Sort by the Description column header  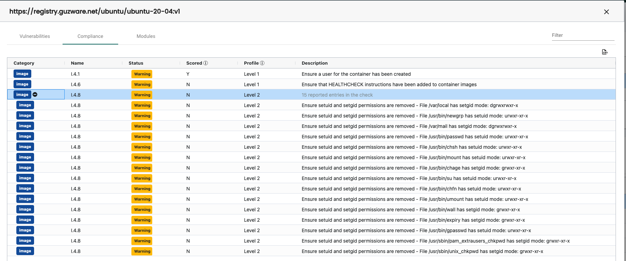pyautogui.click(x=315, y=63)
